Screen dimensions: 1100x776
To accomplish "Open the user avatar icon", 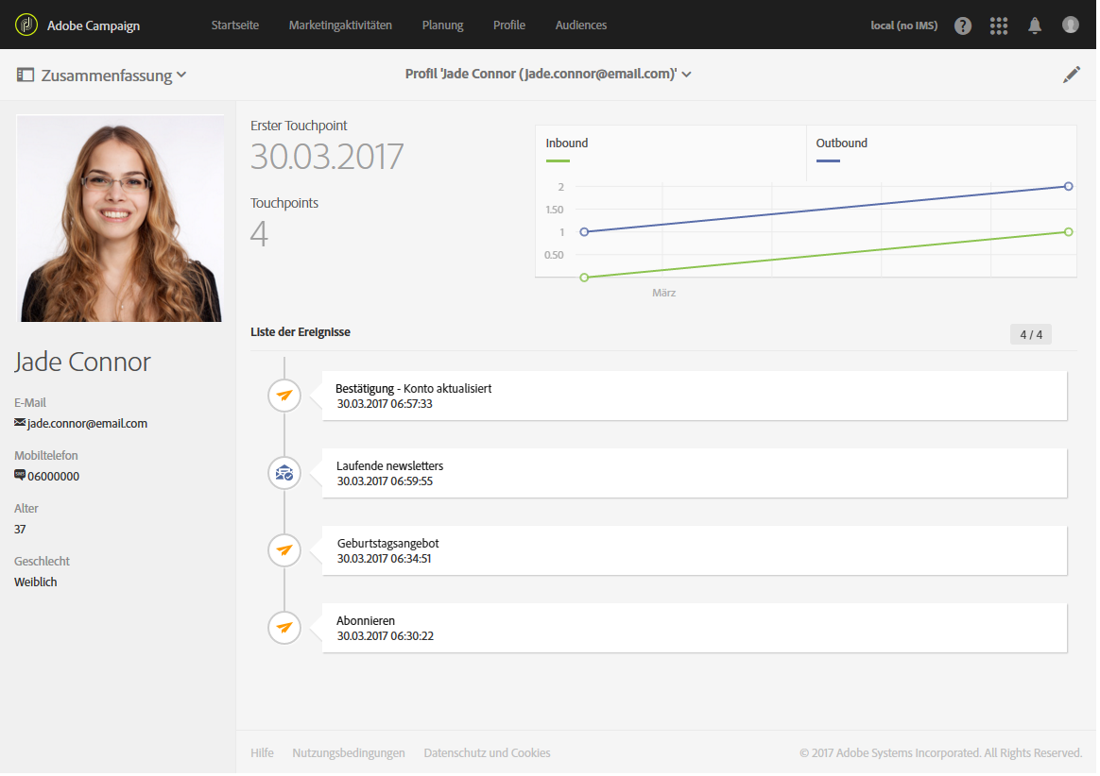I will [x=1070, y=25].
